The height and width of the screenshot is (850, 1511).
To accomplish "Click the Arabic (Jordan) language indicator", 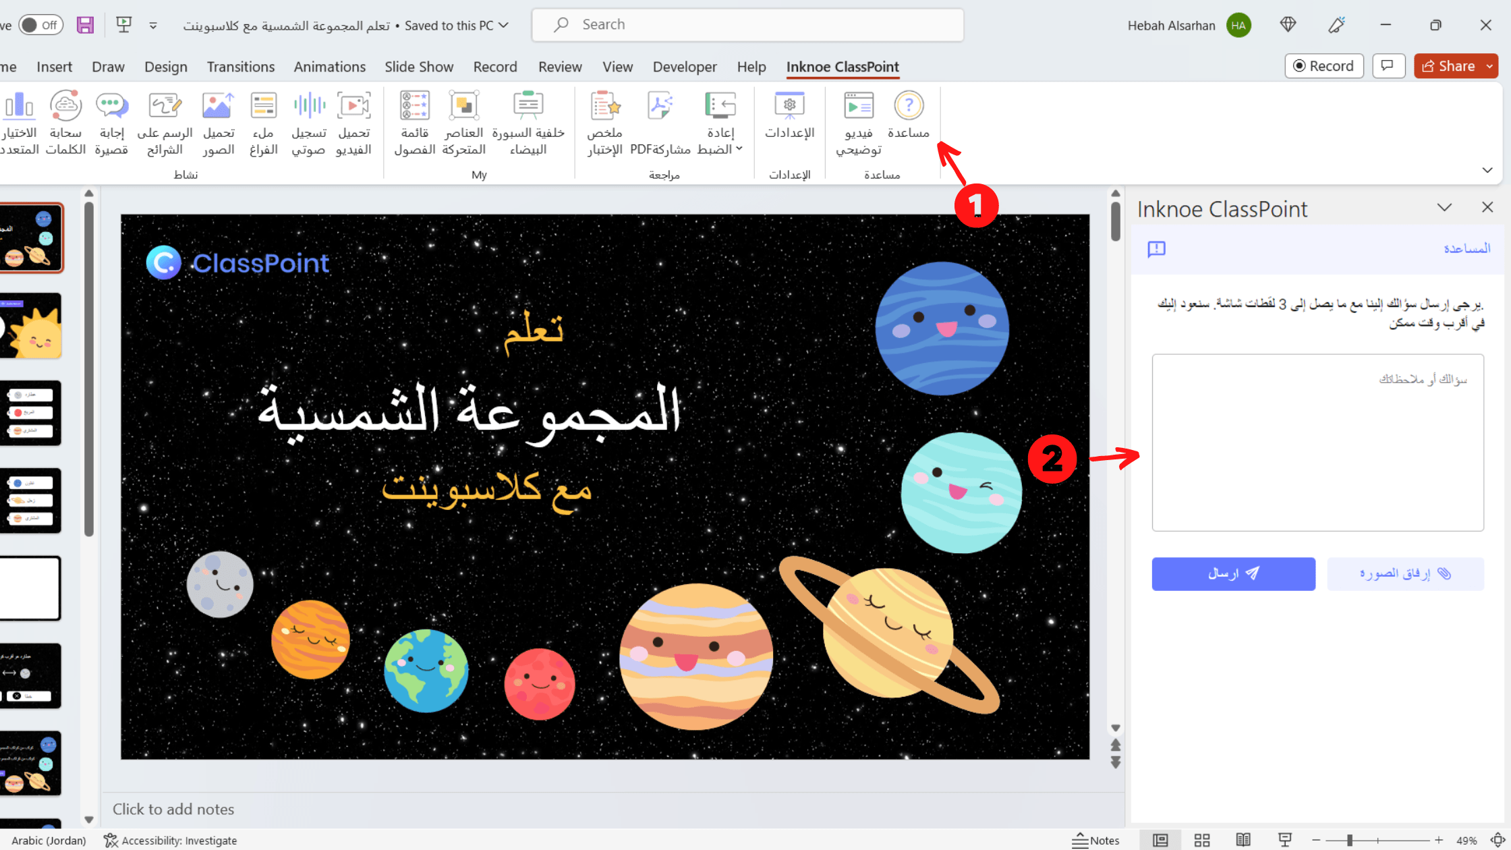I will pos(49,841).
